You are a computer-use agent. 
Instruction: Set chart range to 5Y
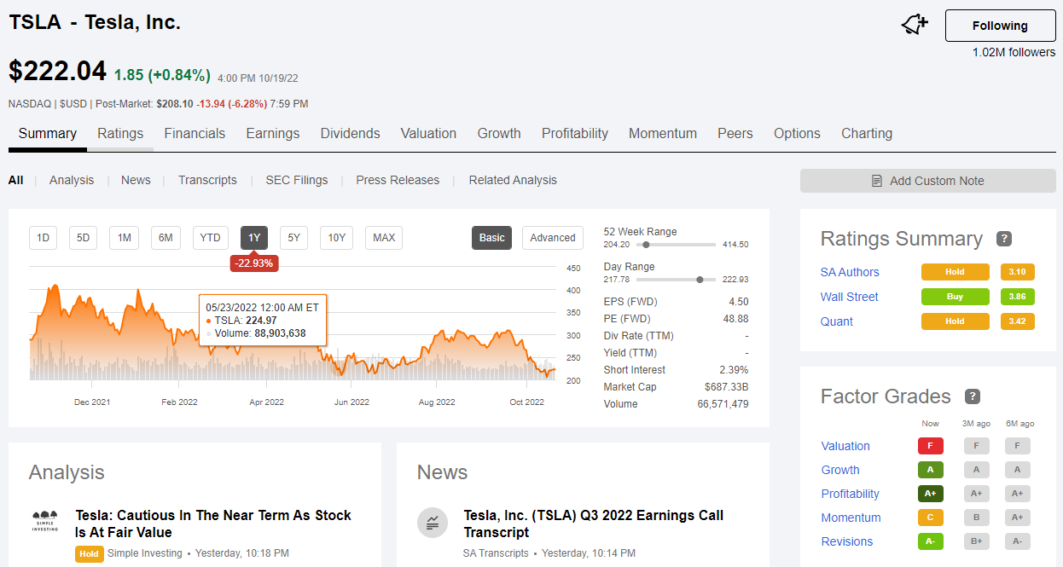(x=293, y=238)
